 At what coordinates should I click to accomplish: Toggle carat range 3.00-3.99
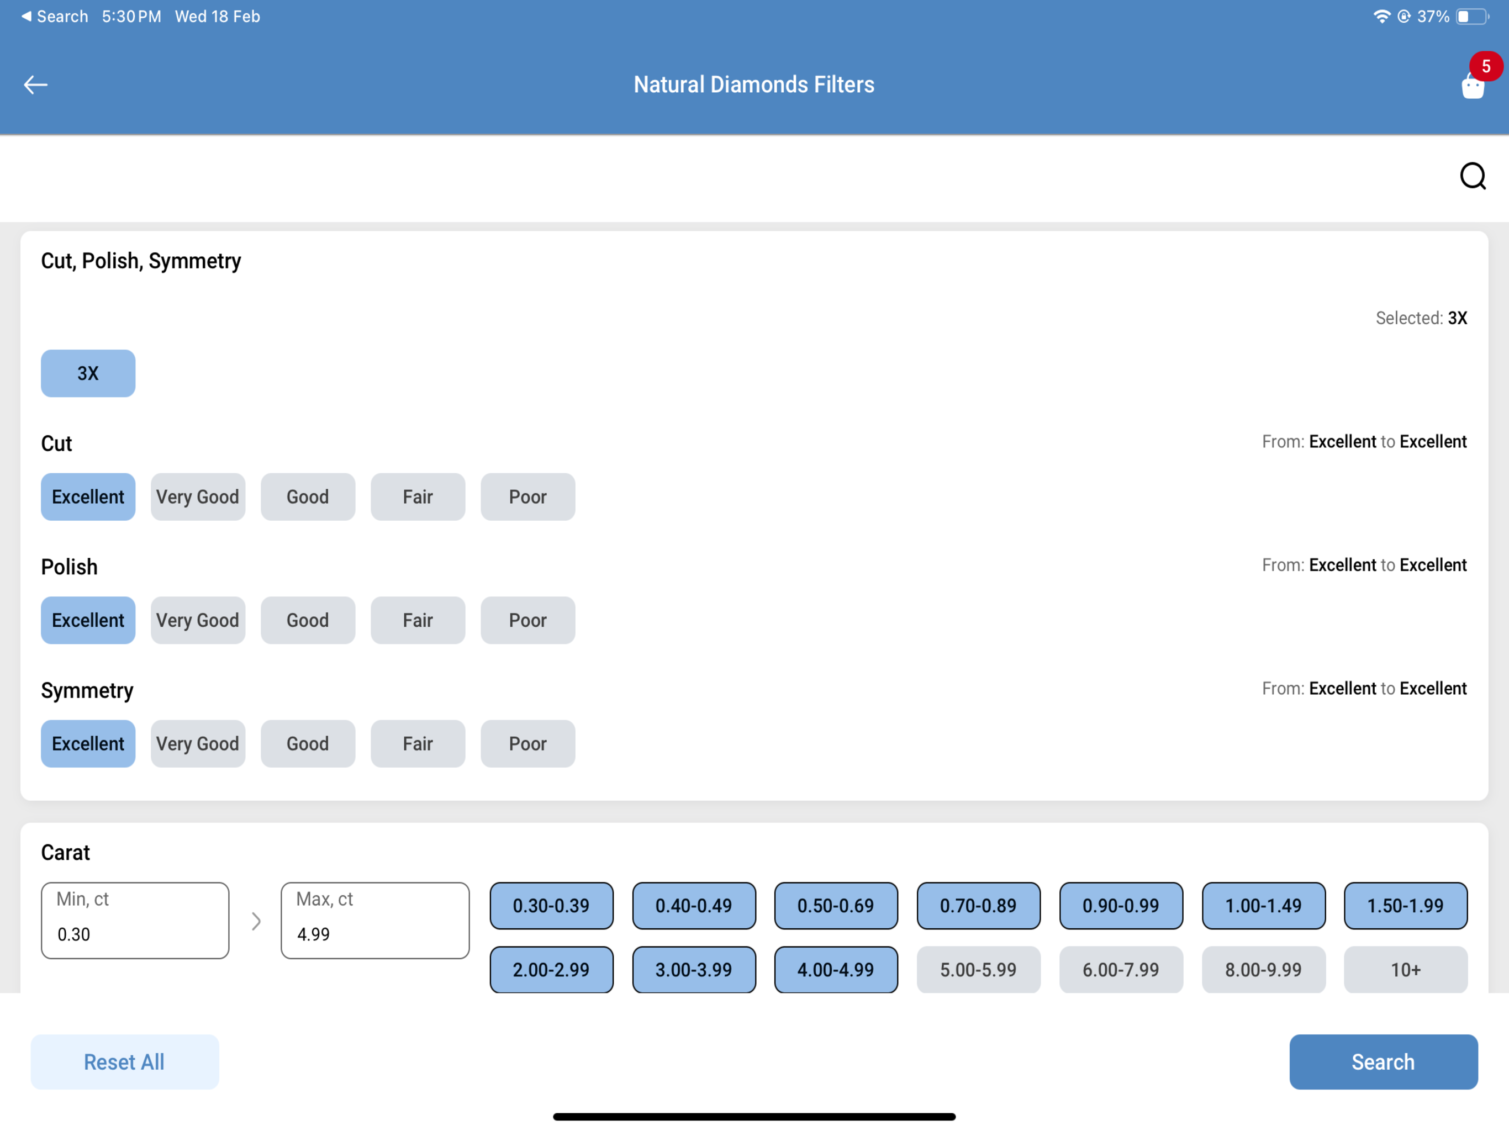click(694, 969)
